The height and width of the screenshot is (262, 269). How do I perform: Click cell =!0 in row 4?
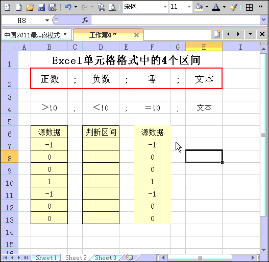[152, 107]
